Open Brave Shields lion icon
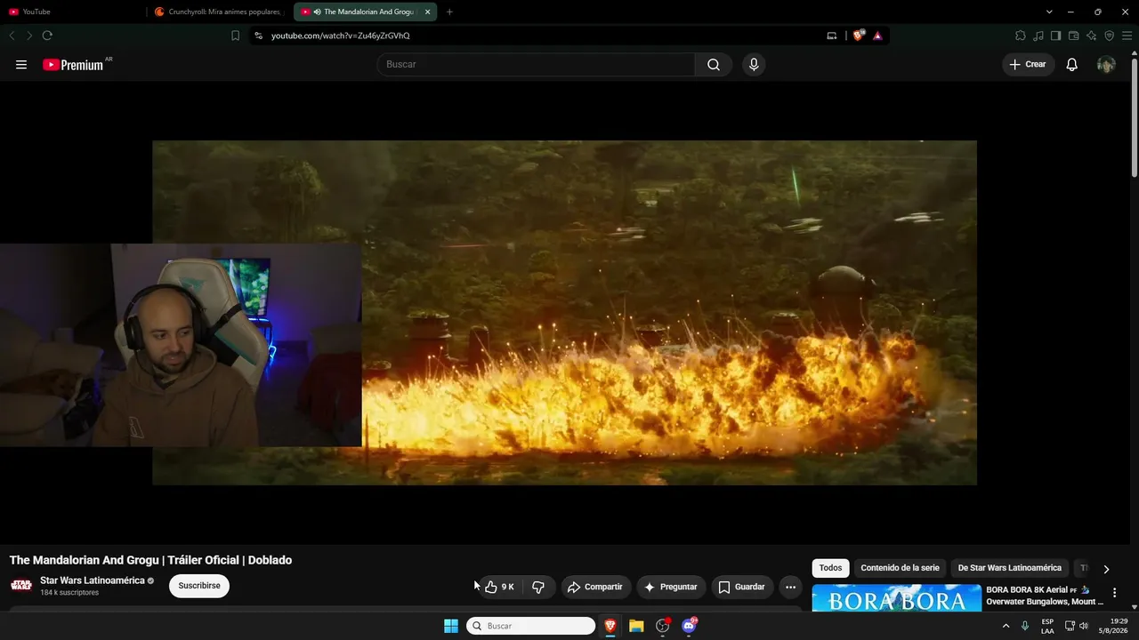This screenshot has height=640, width=1139. click(859, 36)
